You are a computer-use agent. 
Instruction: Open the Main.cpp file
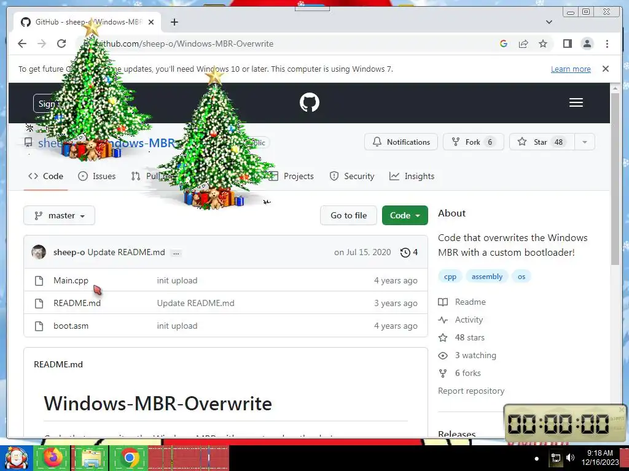click(x=71, y=280)
